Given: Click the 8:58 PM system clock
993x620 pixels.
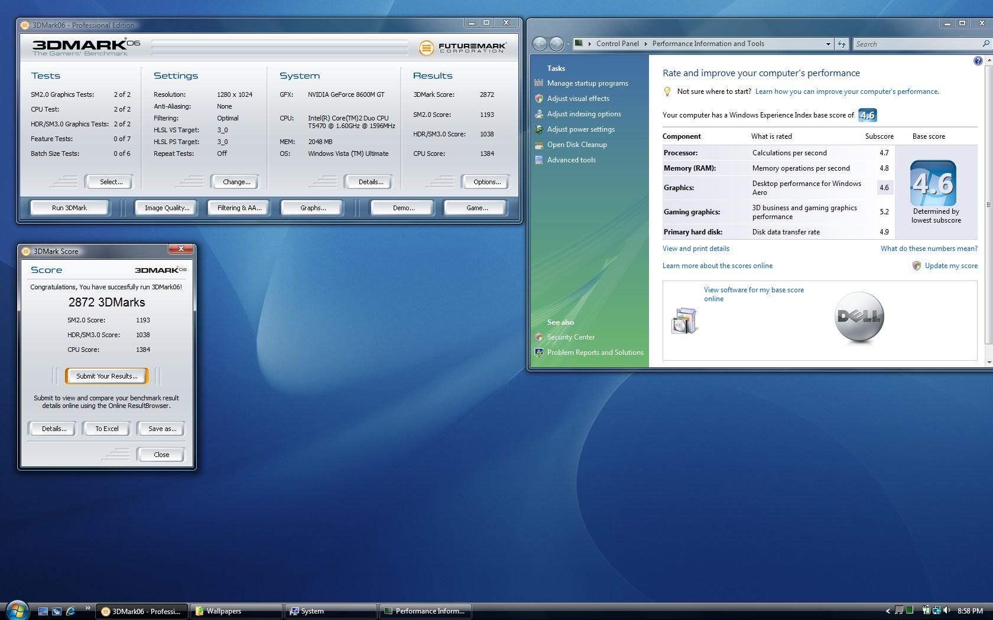Looking at the screenshot, I should [x=970, y=611].
